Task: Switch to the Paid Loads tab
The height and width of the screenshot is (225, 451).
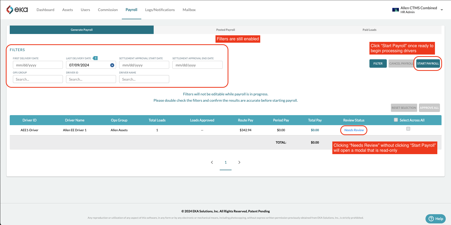Action: [369, 30]
